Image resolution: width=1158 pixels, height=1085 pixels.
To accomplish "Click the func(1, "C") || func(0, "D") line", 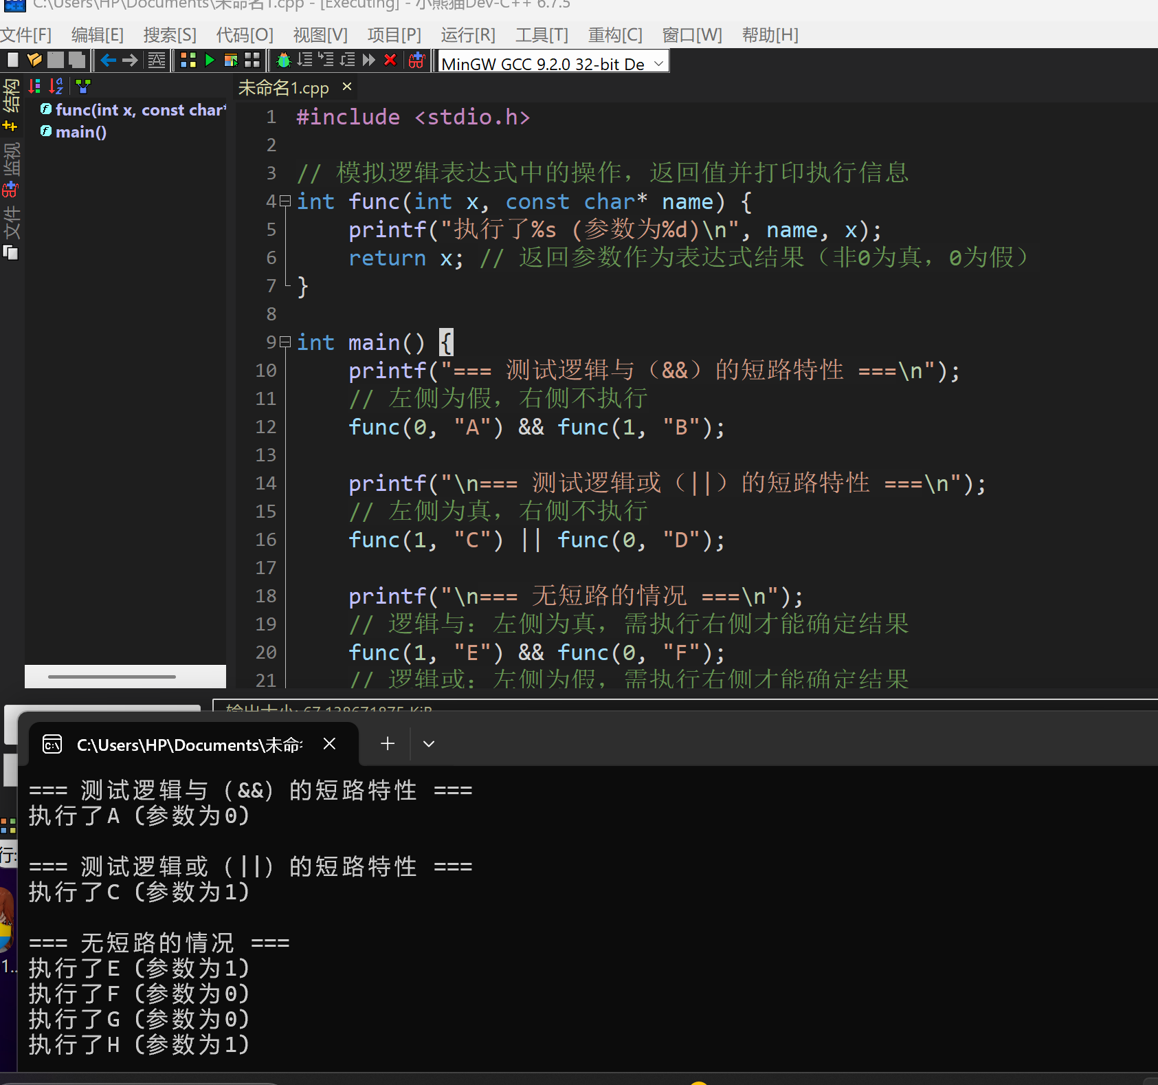I will coord(537,540).
